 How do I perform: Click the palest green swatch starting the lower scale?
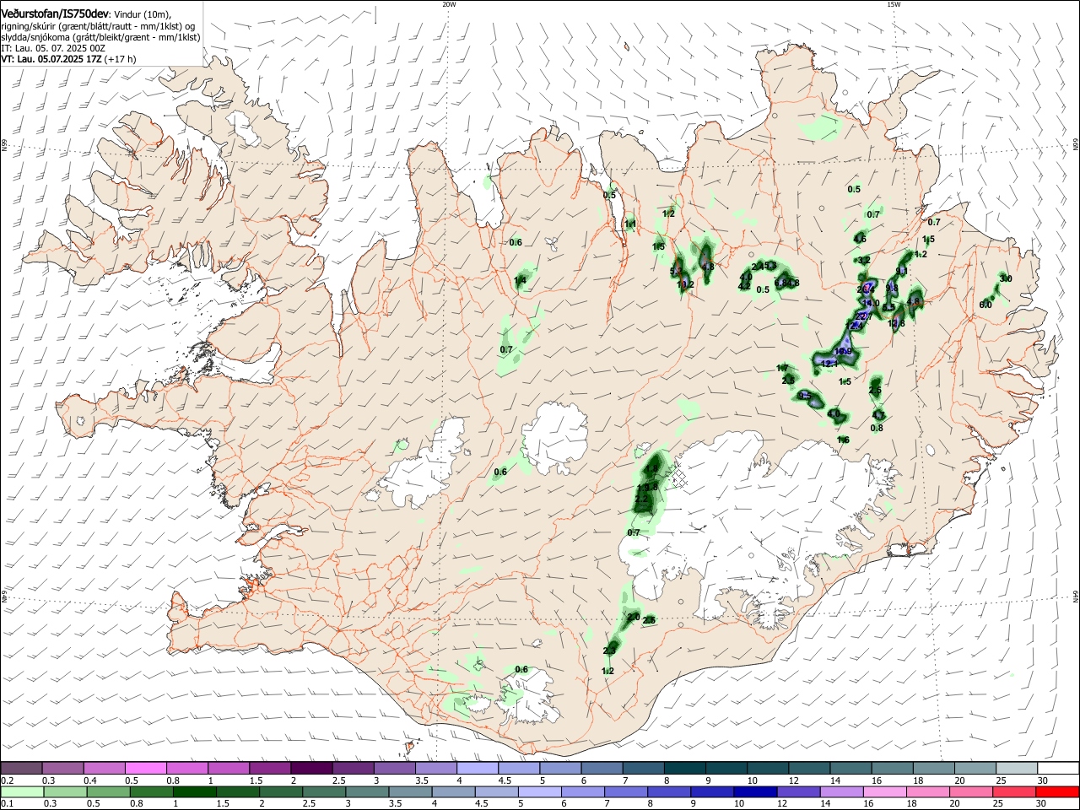(x=21, y=791)
